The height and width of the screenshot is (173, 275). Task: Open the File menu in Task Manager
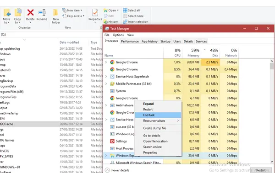click(107, 35)
